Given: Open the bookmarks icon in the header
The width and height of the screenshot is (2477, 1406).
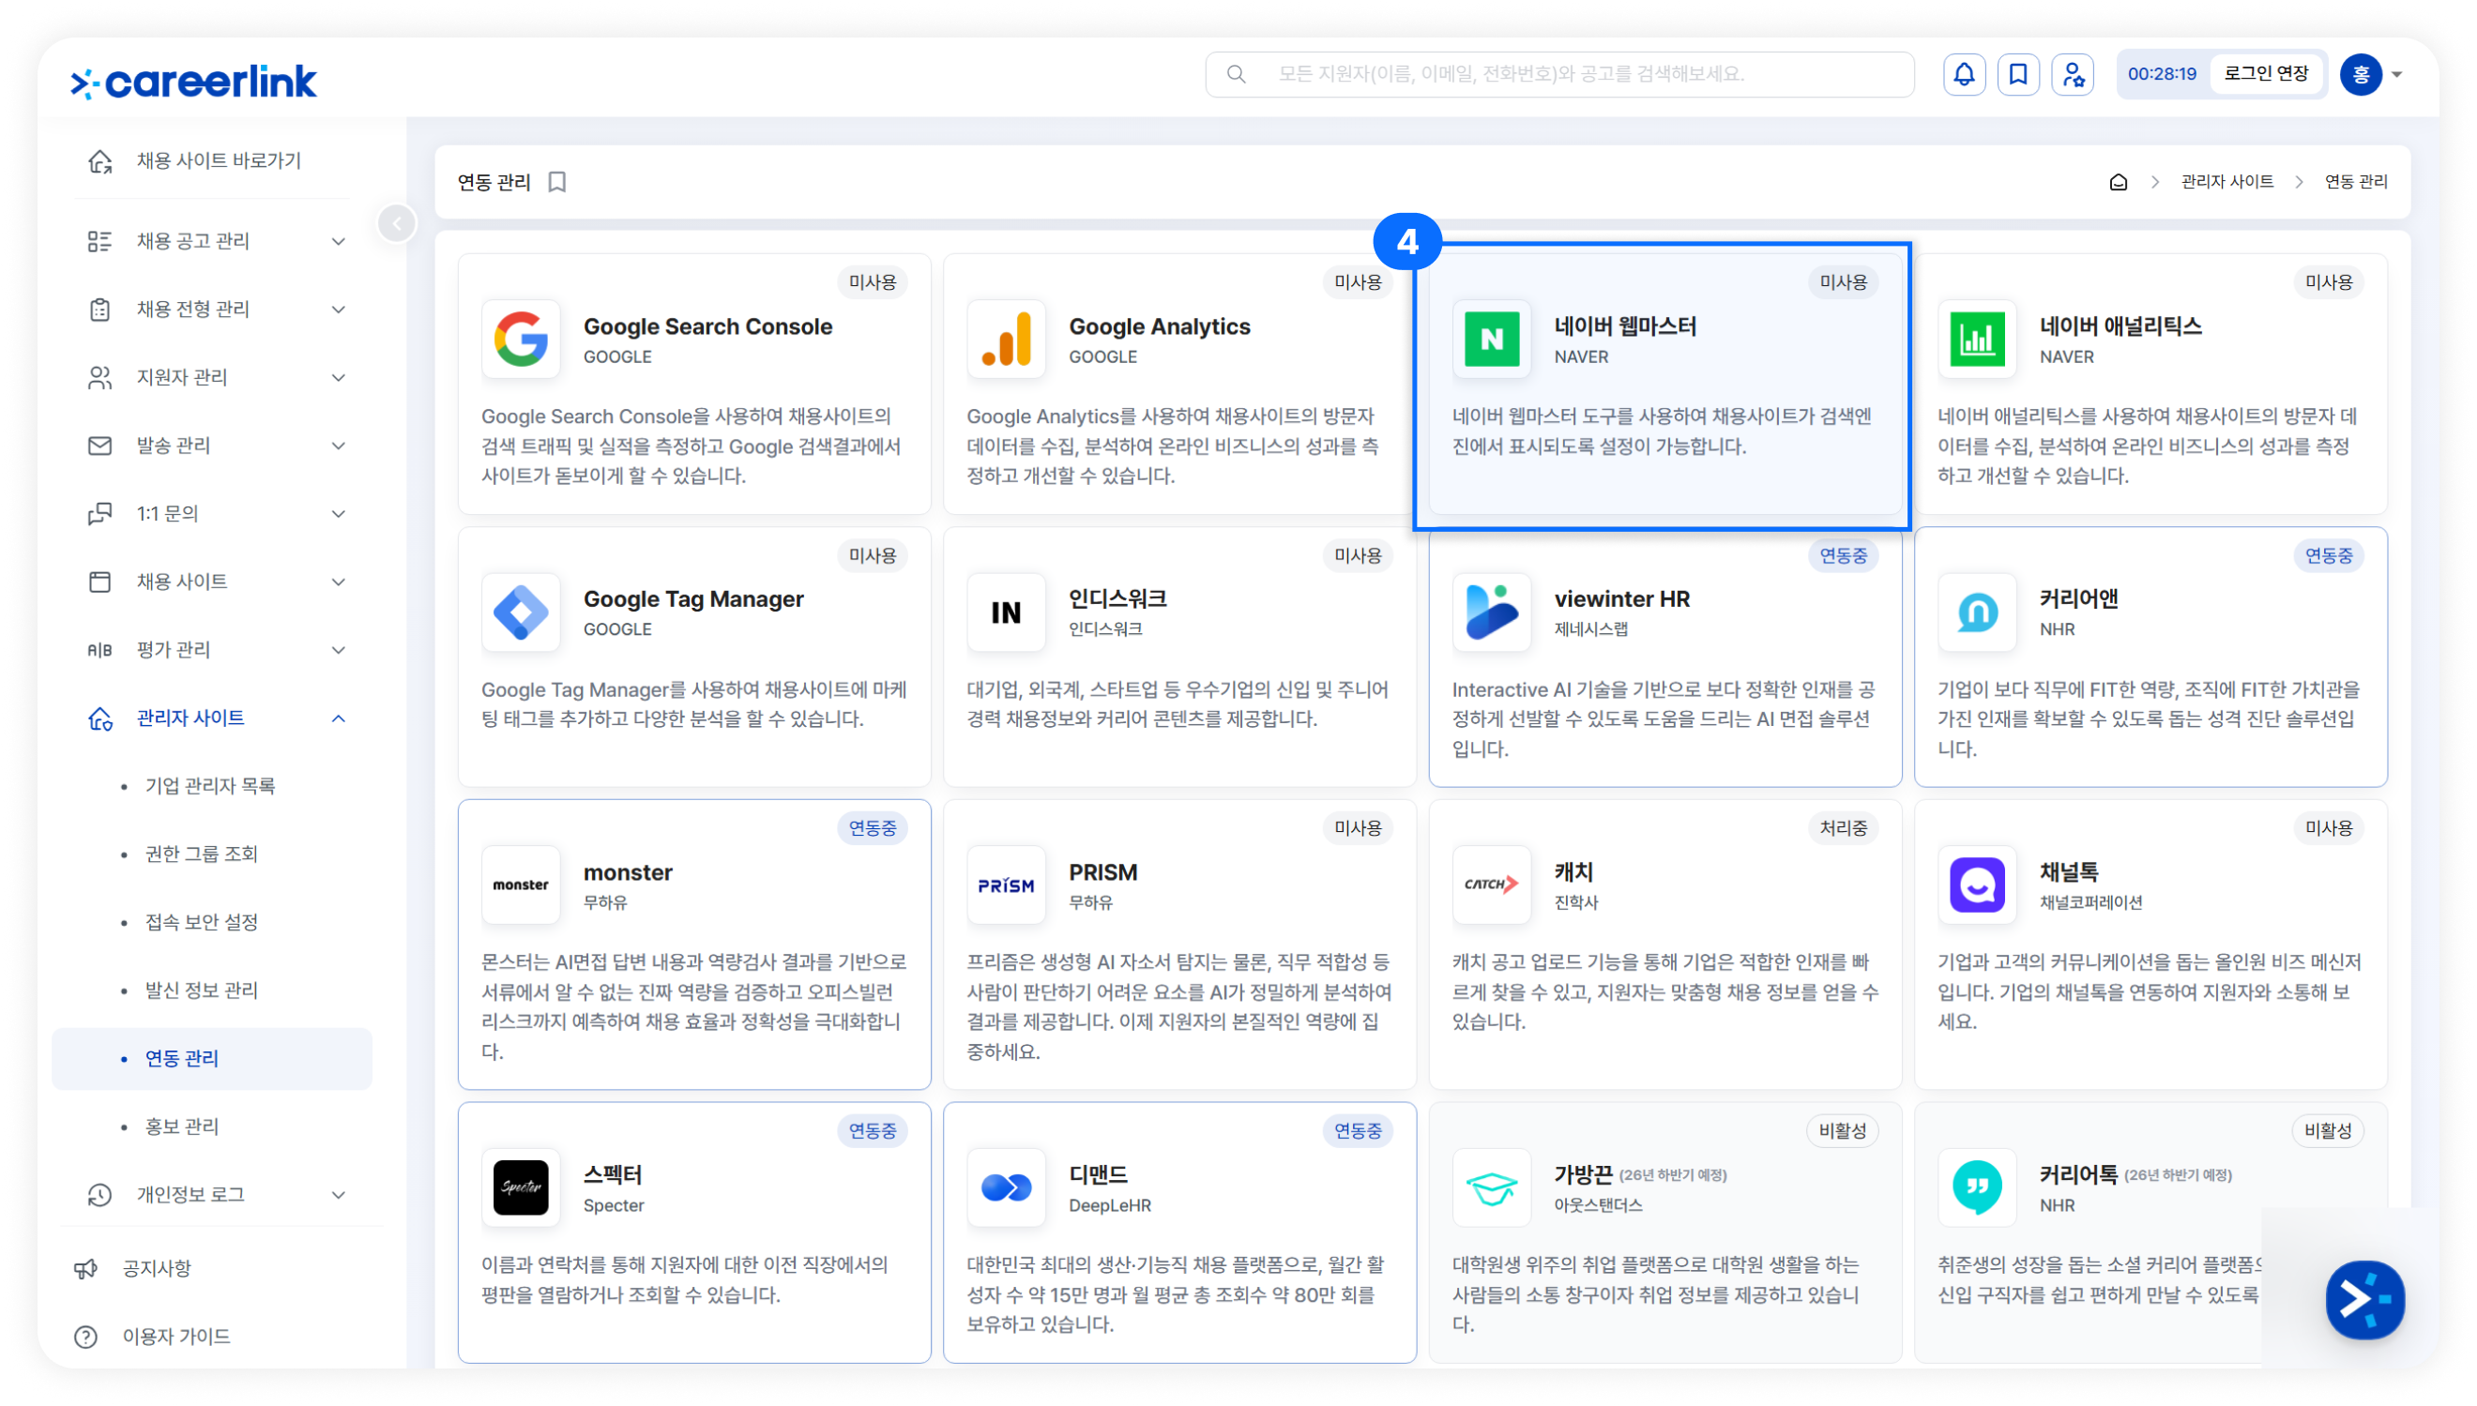Looking at the screenshot, I should click(2017, 74).
